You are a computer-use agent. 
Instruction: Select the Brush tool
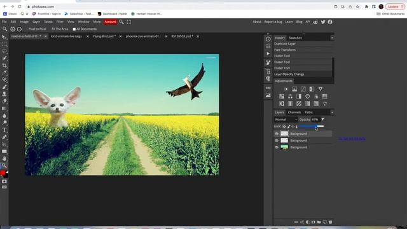pyautogui.click(x=4, y=87)
